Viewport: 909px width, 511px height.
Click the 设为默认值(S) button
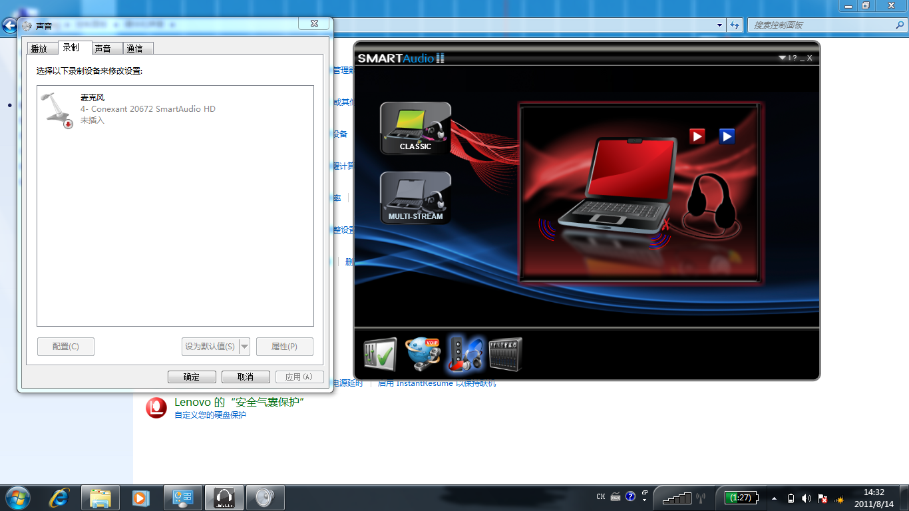click(x=210, y=347)
